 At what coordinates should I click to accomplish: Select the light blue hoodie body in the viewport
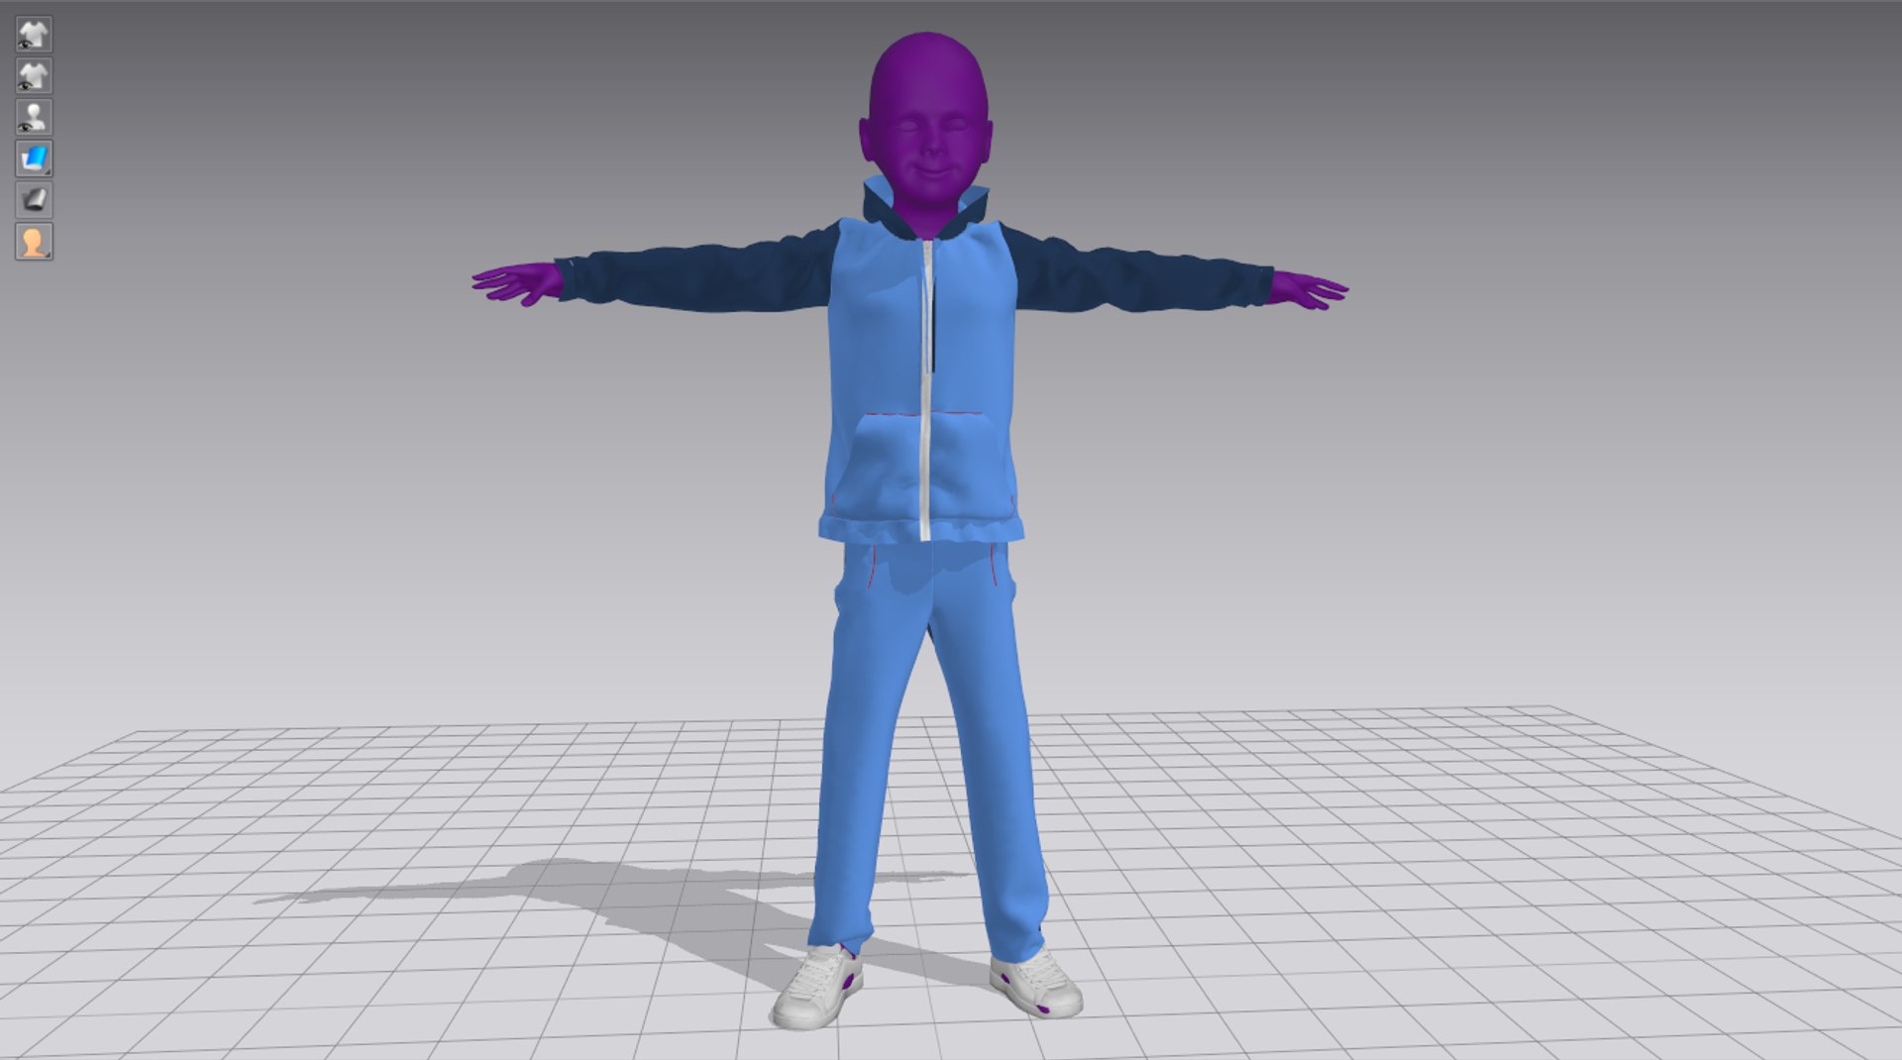tap(877, 347)
